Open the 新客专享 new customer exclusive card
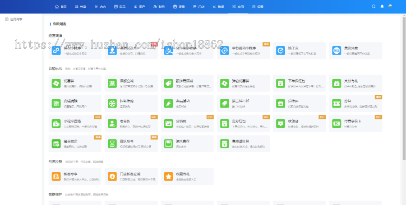406x205 pixels. 75,177
